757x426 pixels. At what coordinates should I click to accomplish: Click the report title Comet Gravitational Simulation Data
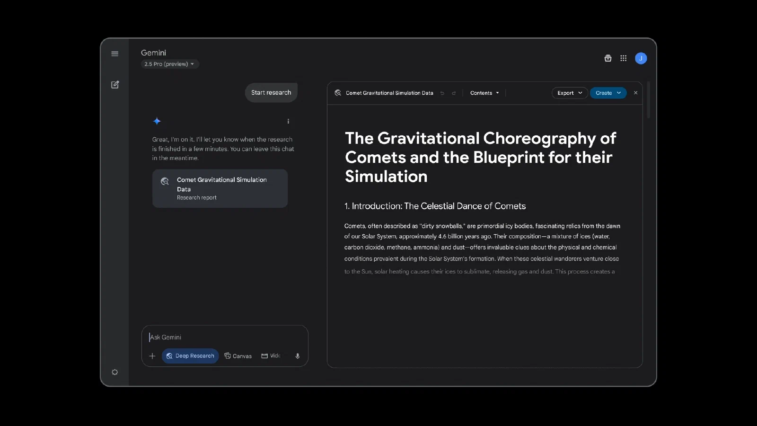389,93
